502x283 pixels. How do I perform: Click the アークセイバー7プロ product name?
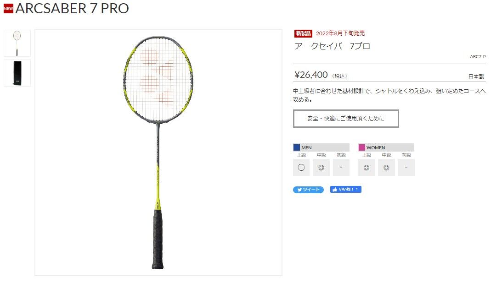point(333,46)
